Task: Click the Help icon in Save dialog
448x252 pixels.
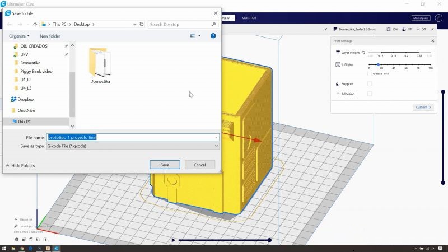Action: pos(213,36)
